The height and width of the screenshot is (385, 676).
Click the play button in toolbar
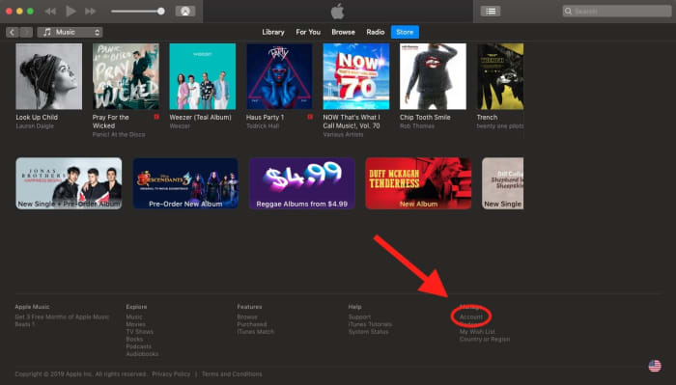point(70,12)
